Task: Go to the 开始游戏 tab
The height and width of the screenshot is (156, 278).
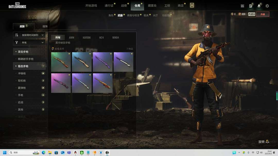Action: tap(91, 6)
